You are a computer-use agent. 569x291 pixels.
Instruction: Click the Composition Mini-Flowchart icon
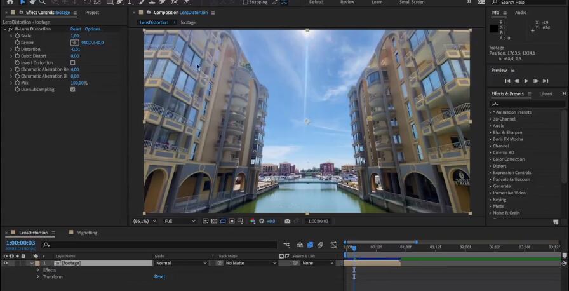pyautogui.click(x=286, y=245)
